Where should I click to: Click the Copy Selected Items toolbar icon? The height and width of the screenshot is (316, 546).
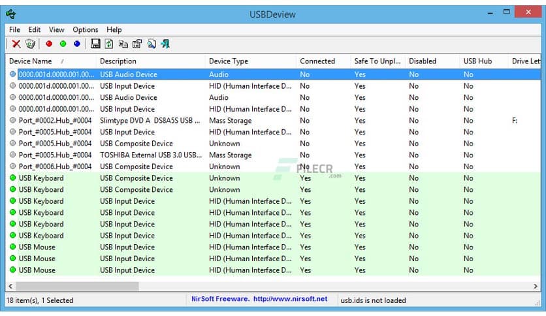(x=123, y=44)
